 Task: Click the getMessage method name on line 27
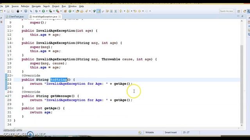pos(61,96)
